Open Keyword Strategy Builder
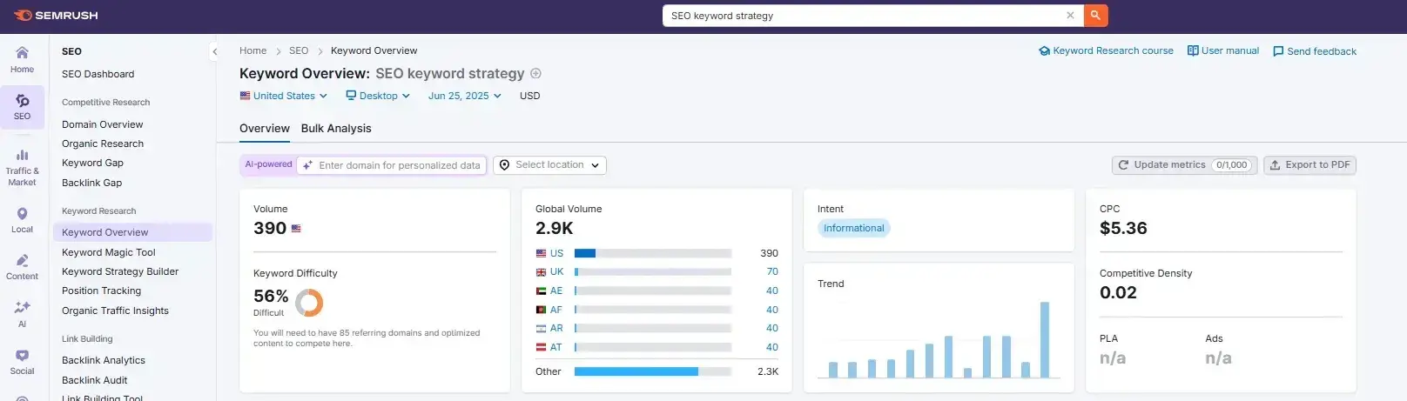Viewport: 1407px width, 401px height. tap(120, 271)
